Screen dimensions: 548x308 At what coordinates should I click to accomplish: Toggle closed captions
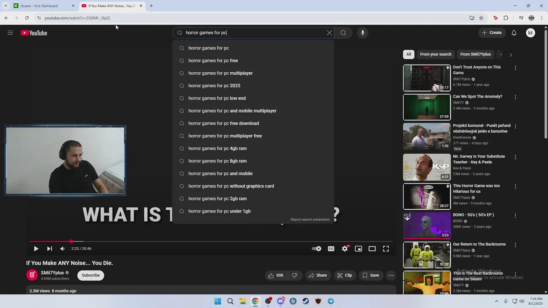[x=331, y=249]
